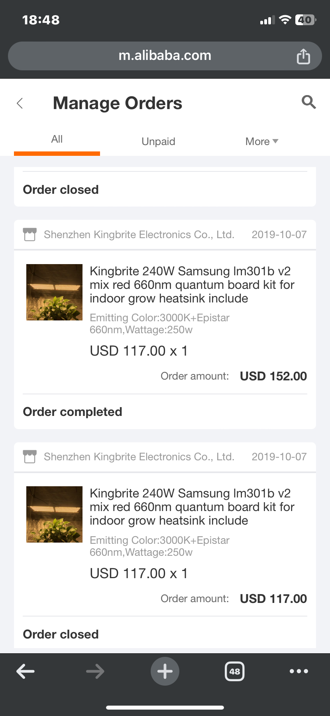Tap the share icon in address bar
The width and height of the screenshot is (330, 716).
click(x=303, y=56)
